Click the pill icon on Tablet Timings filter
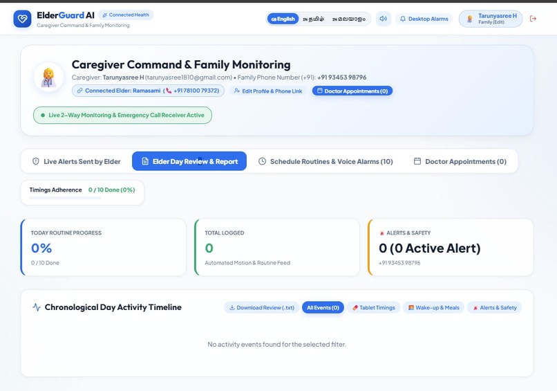This screenshot has width=557, height=391. (x=355, y=308)
